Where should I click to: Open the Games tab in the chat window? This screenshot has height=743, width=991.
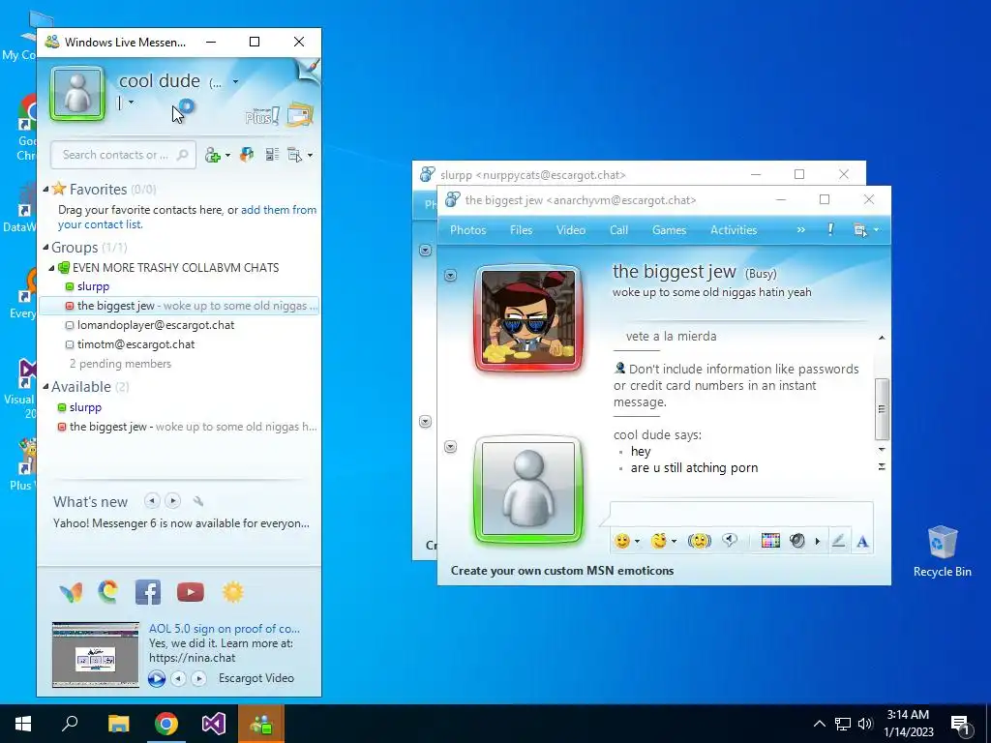(669, 230)
